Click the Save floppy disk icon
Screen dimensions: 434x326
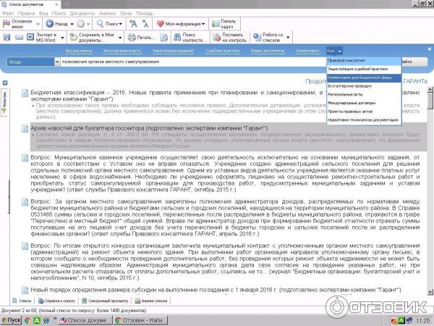coord(7,37)
